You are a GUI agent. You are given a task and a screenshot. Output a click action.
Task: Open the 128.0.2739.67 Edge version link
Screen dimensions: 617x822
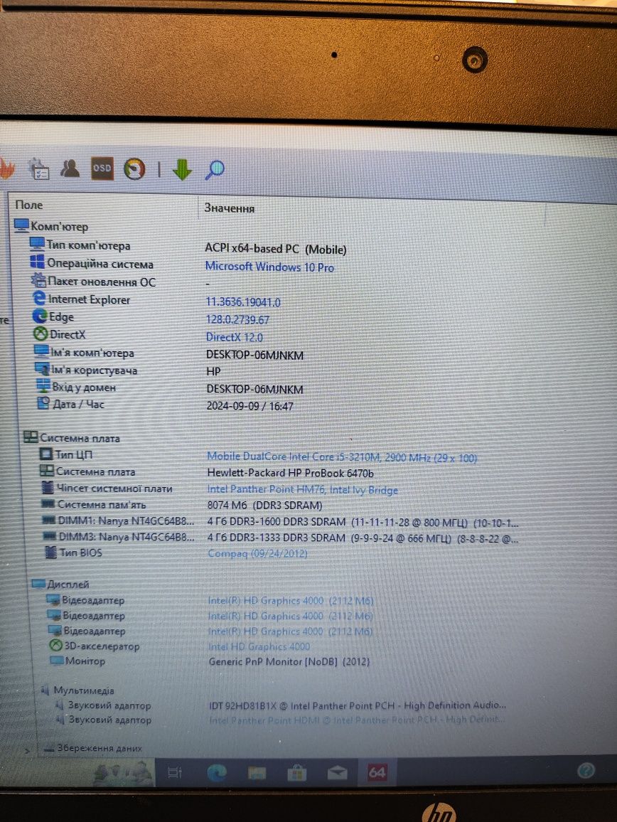(237, 320)
